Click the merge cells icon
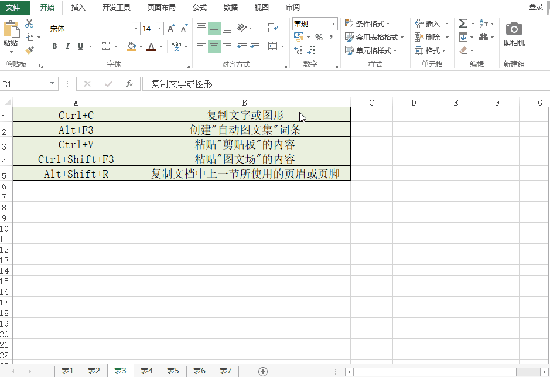Screen dimensions: 550x377 [272, 45]
